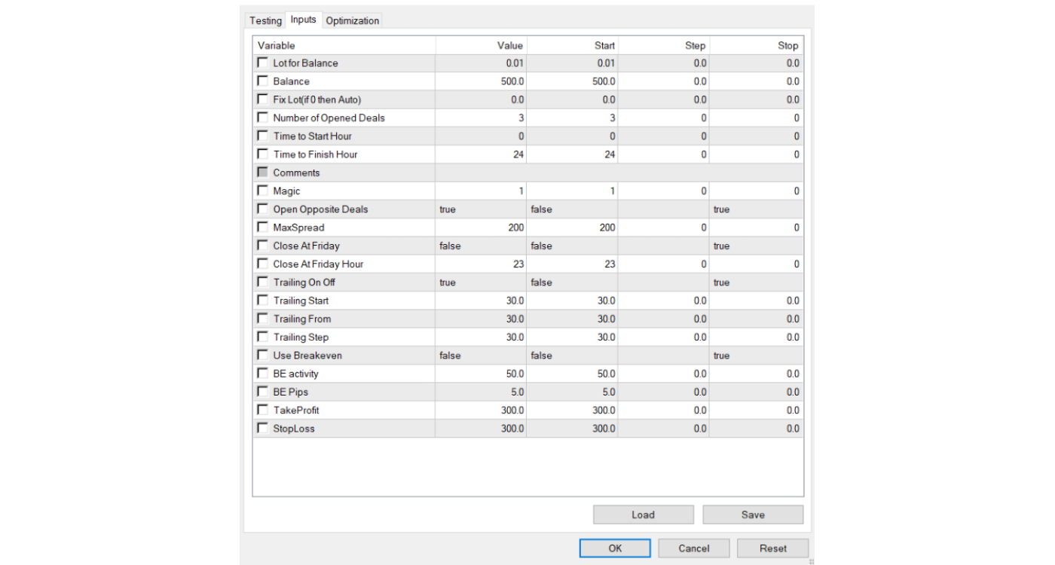Screen dimensions: 1055x565
Task: Switch to the Testing tab
Action: [265, 20]
